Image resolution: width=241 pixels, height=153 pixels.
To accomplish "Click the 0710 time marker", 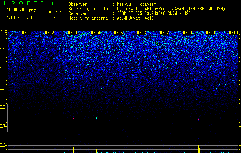I will click(x=233, y=33).
